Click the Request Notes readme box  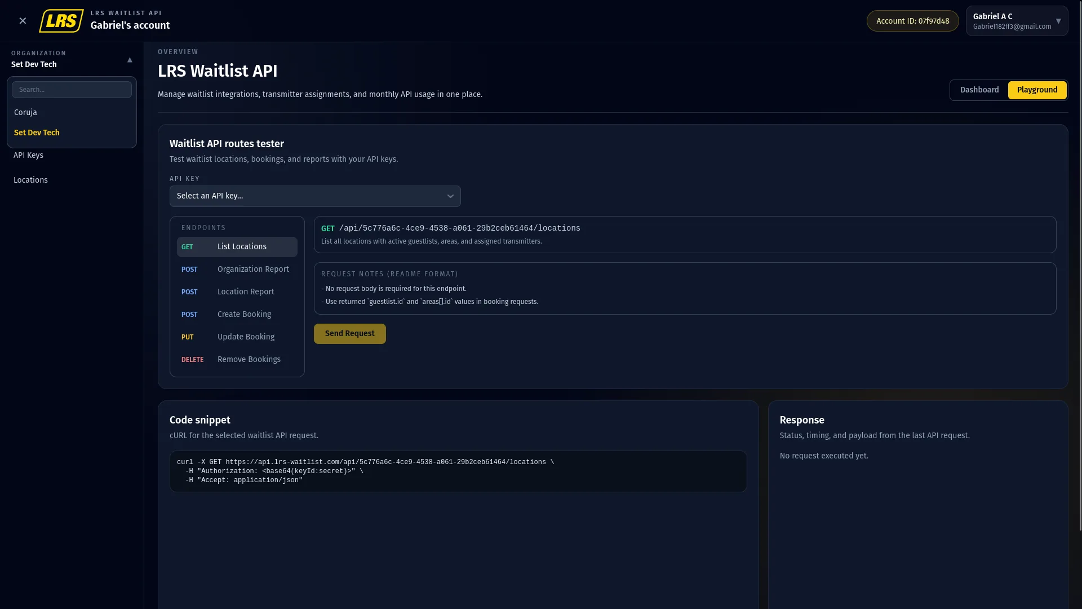tap(685, 288)
